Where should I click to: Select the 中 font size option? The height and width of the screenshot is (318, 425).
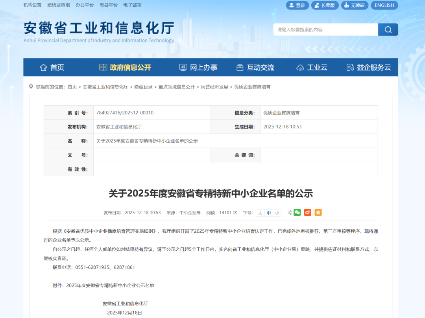point(269,212)
